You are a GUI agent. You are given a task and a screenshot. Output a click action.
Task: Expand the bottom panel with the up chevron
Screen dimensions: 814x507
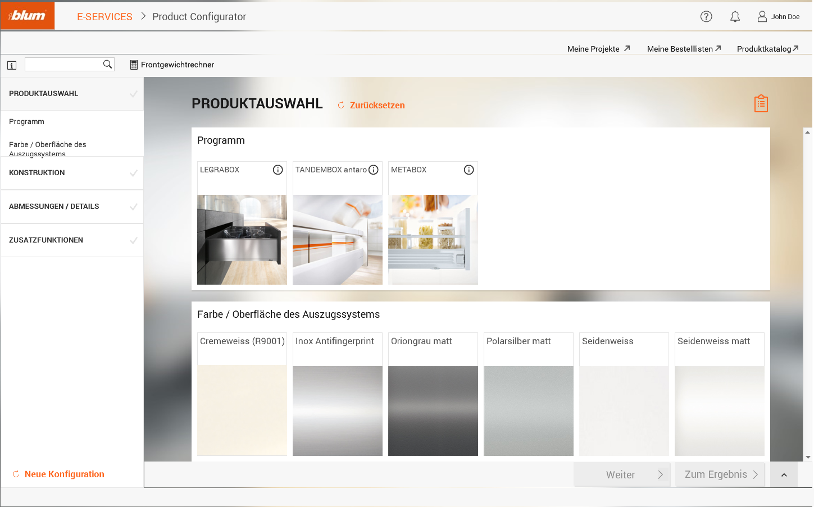[x=784, y=475]
